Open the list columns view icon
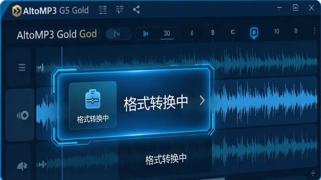Viewport: 321px width, 180px height. point(103,10)
